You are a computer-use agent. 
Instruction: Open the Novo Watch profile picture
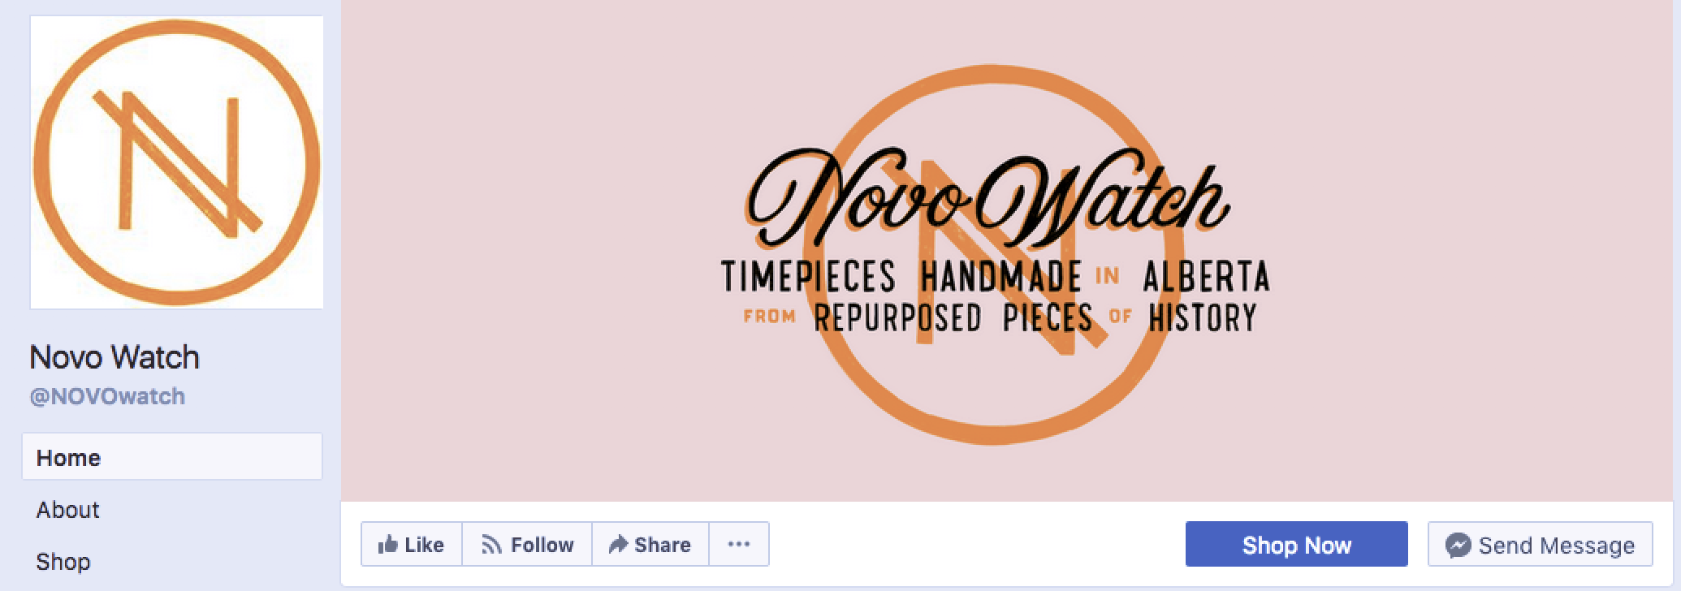[177, 162]
